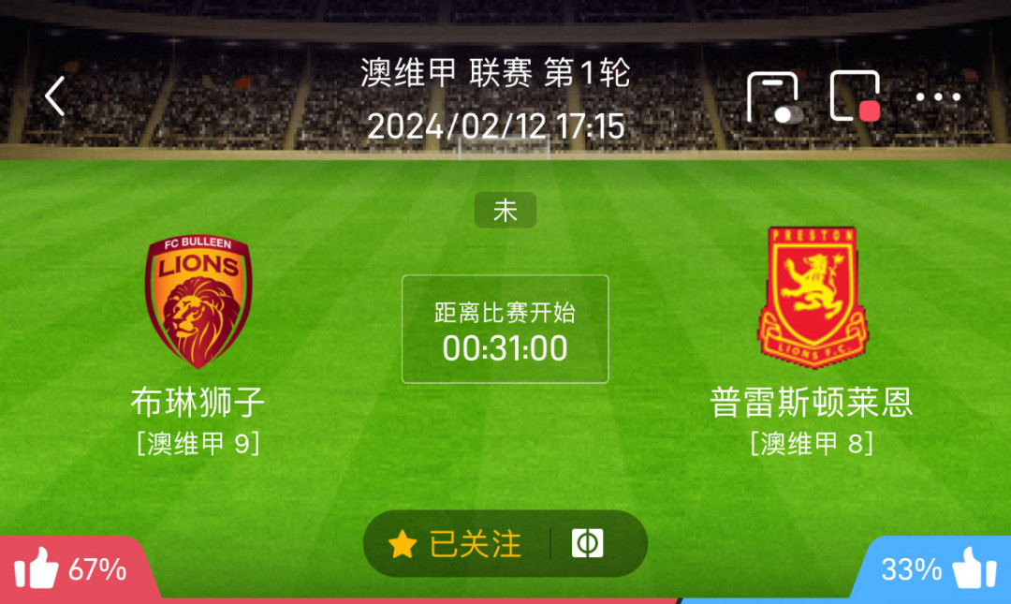This screenshot has height=604, width=1011.
Task: View the 澳维甲 8 league ranking
Action: (x=812, y=444)
